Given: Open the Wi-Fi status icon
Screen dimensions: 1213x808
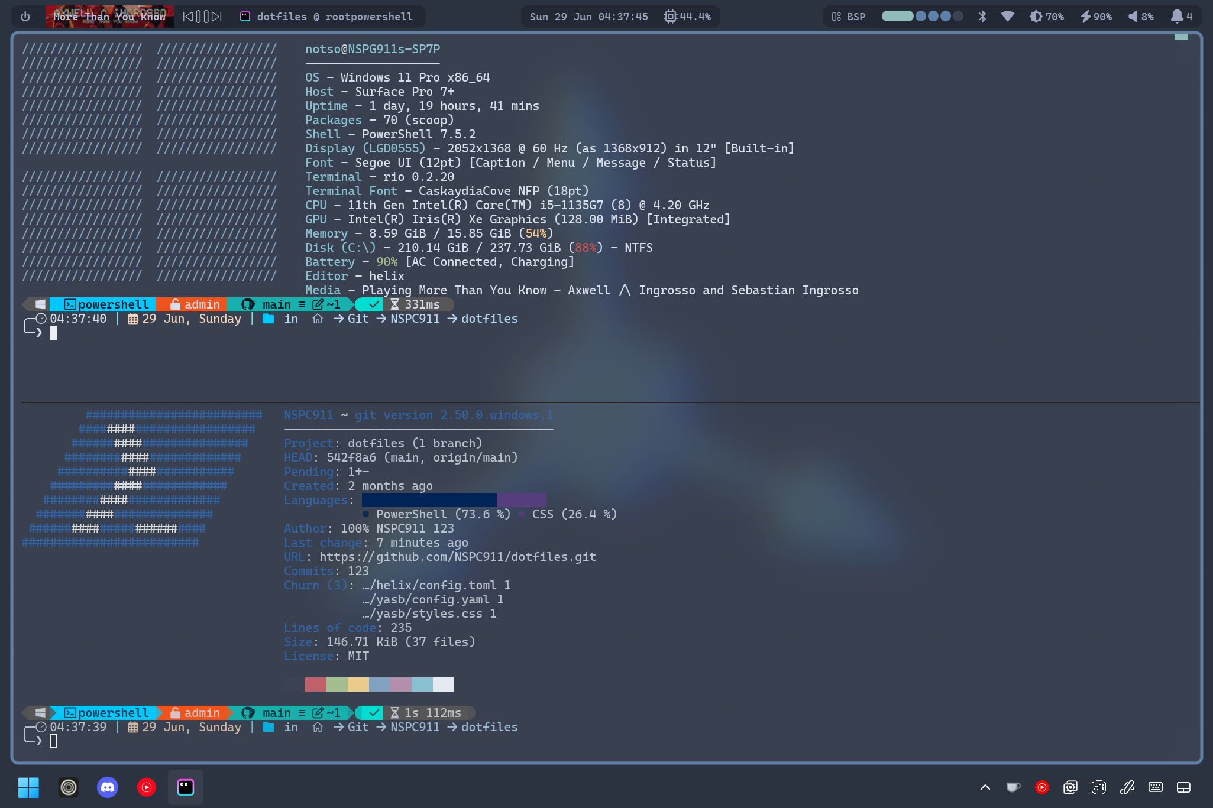Looking at the screenshot, I should (x=1008, y=17).
